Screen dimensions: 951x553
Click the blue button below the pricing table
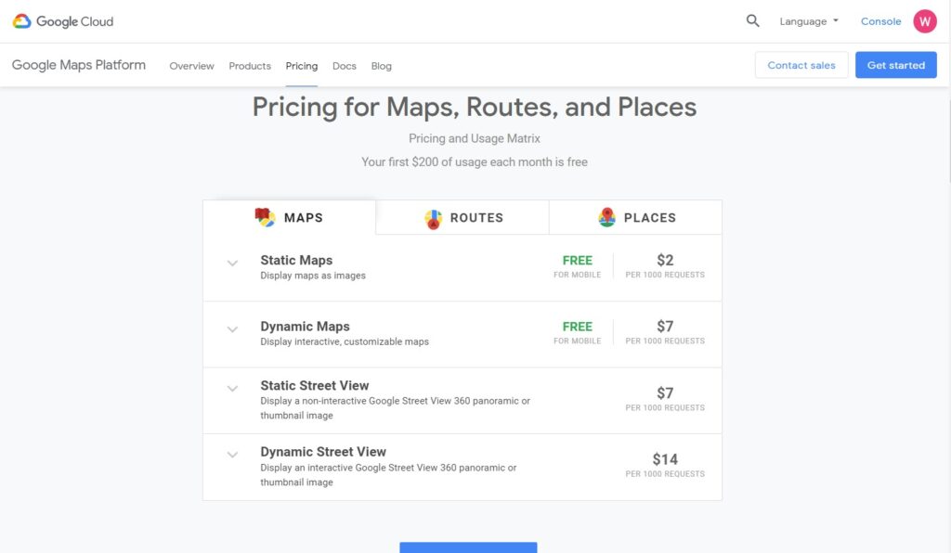[468, 547]
